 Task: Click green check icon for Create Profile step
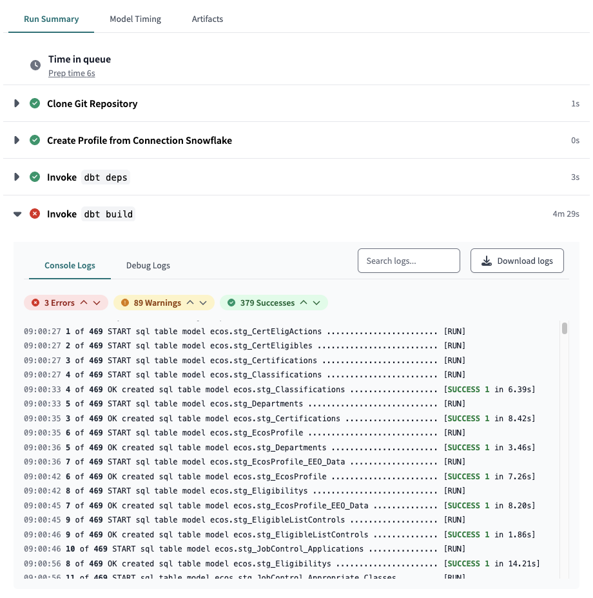coord(35,140)
